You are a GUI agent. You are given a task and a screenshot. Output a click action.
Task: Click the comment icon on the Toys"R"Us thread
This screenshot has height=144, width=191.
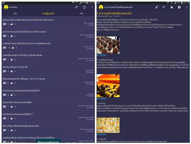point(4,83)
